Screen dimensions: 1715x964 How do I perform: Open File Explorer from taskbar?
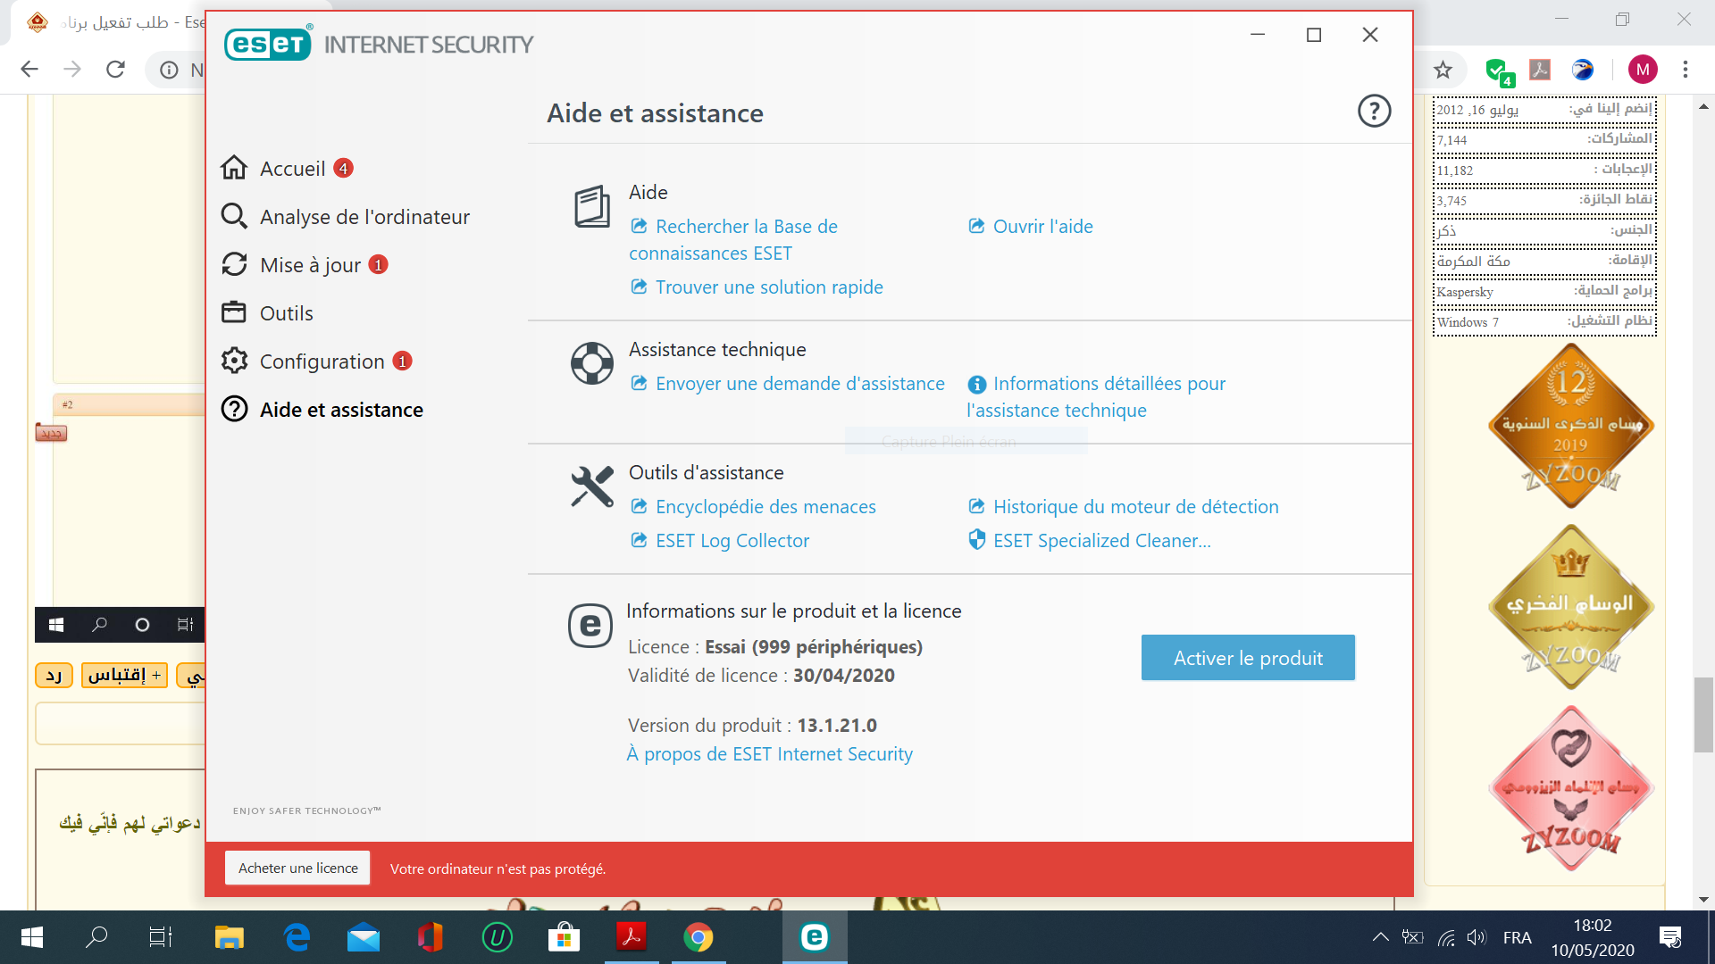point(230,937)
